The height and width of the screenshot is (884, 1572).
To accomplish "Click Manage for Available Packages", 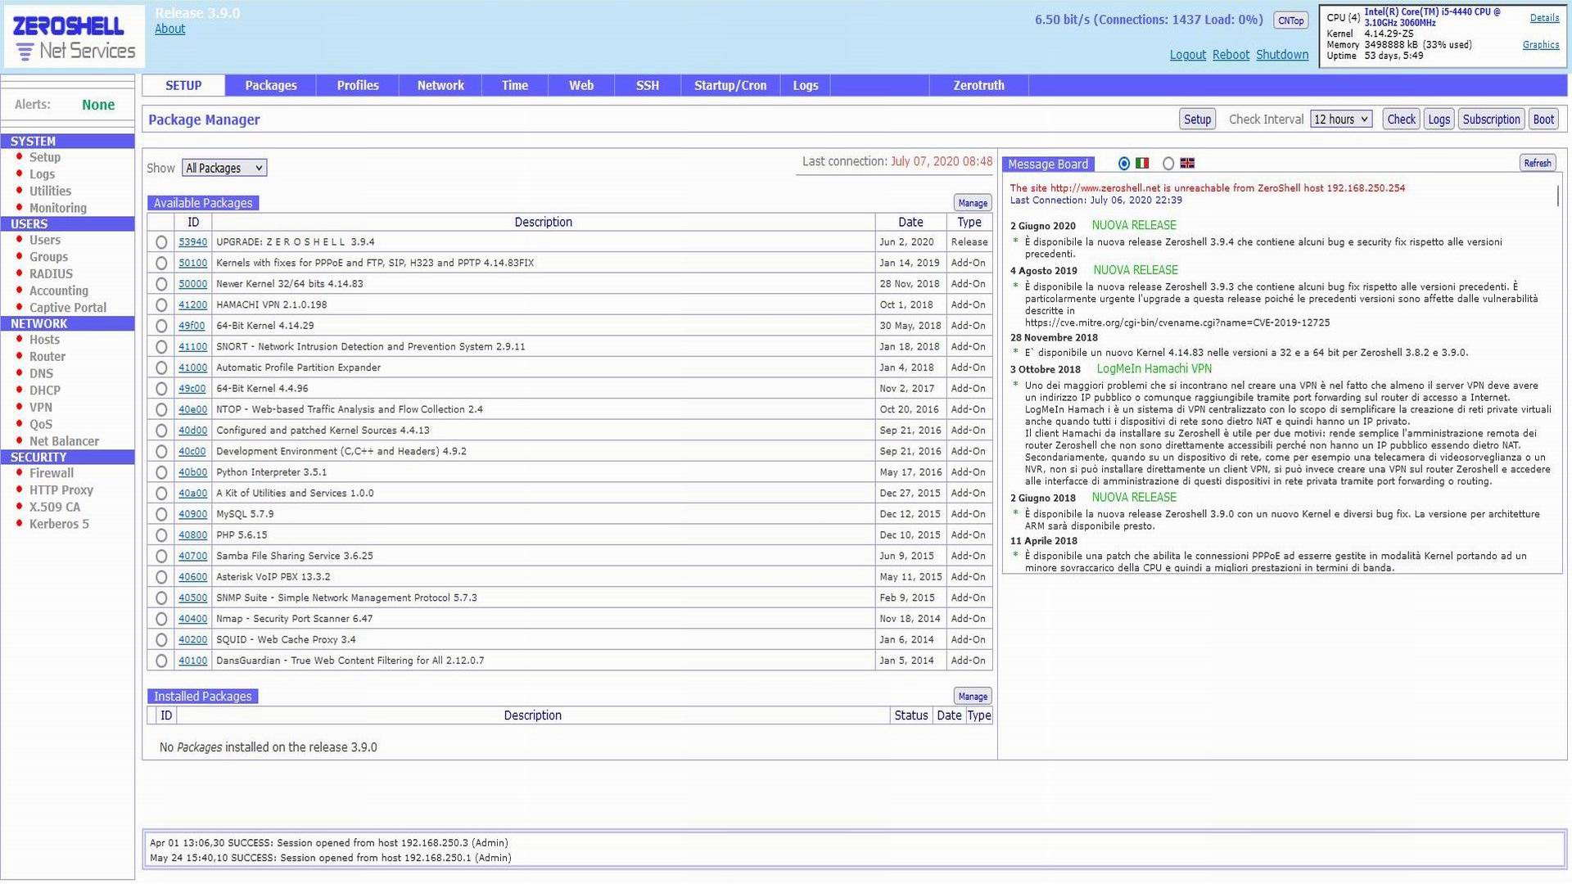I will point(973,203).
